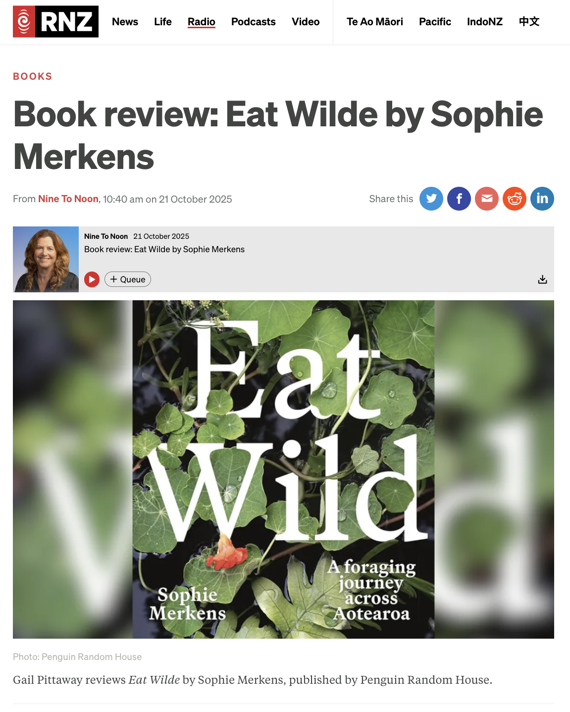Share article on LinkedIn
Viewport: 570px width, 712px height.
[542, 199]
